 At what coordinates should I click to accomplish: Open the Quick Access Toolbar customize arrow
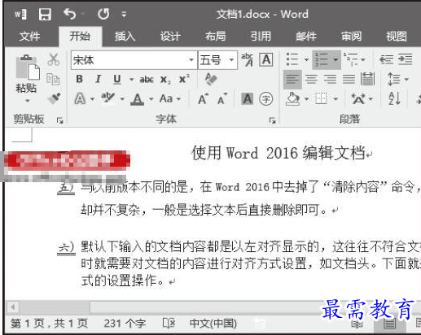[124, 15]
